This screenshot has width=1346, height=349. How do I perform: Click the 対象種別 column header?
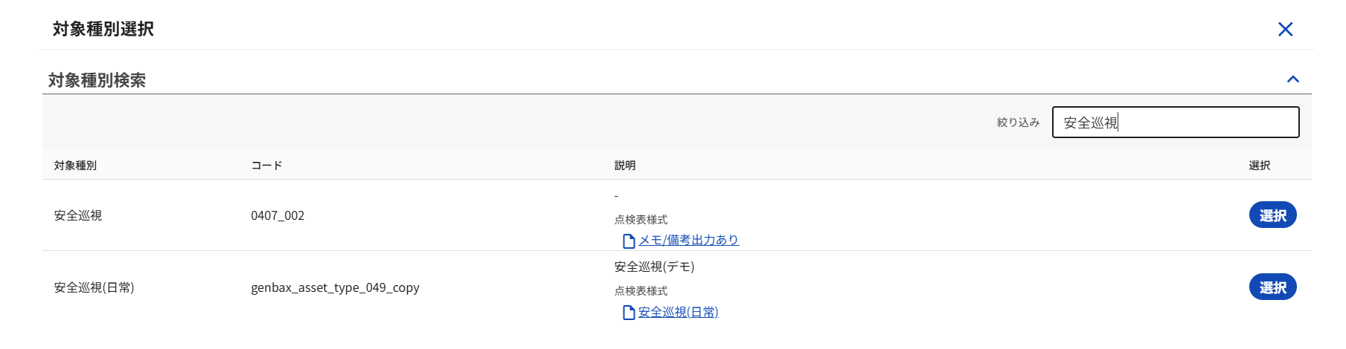click(x=75, y=166)
